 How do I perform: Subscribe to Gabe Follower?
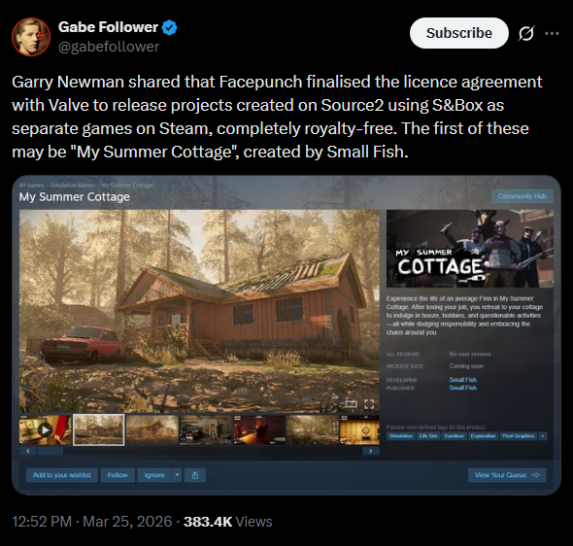coord(459,33)
